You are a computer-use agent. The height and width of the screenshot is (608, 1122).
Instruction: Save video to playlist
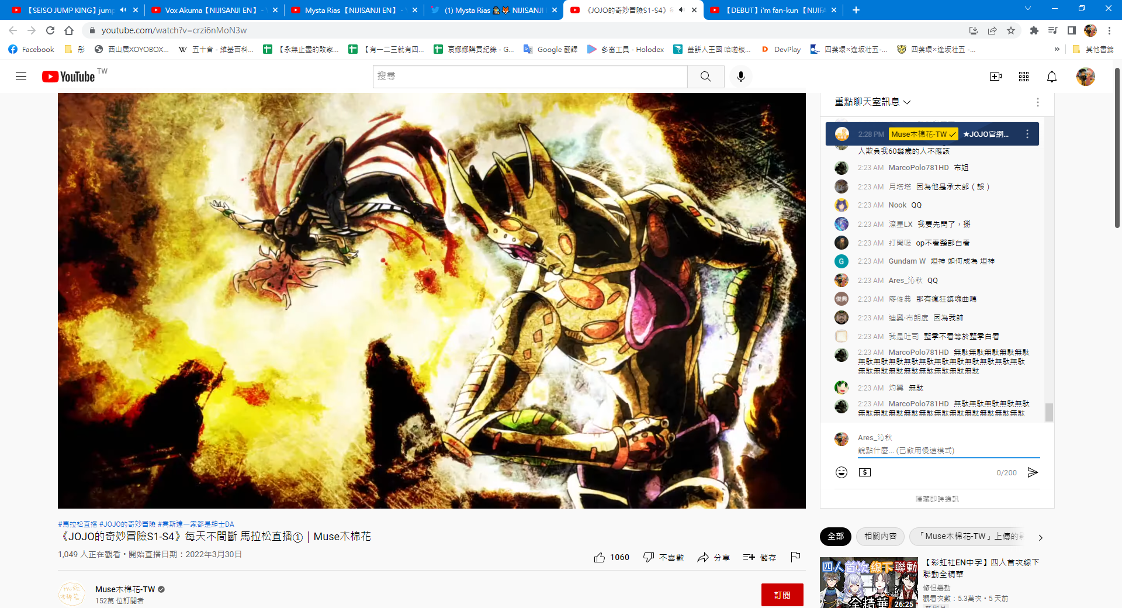pyautogui.click(x=760, y=558)
